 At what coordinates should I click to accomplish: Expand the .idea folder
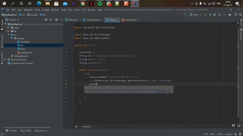(8, 28)
